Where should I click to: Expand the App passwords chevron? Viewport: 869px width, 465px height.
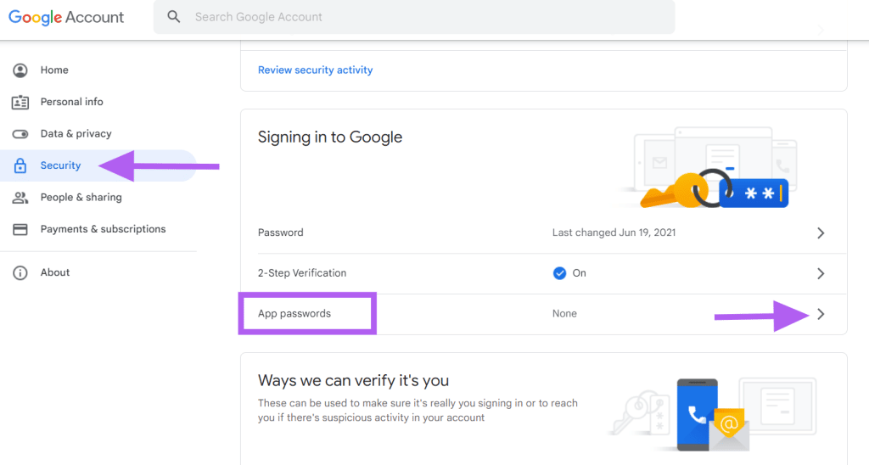[x=821, y=314]
